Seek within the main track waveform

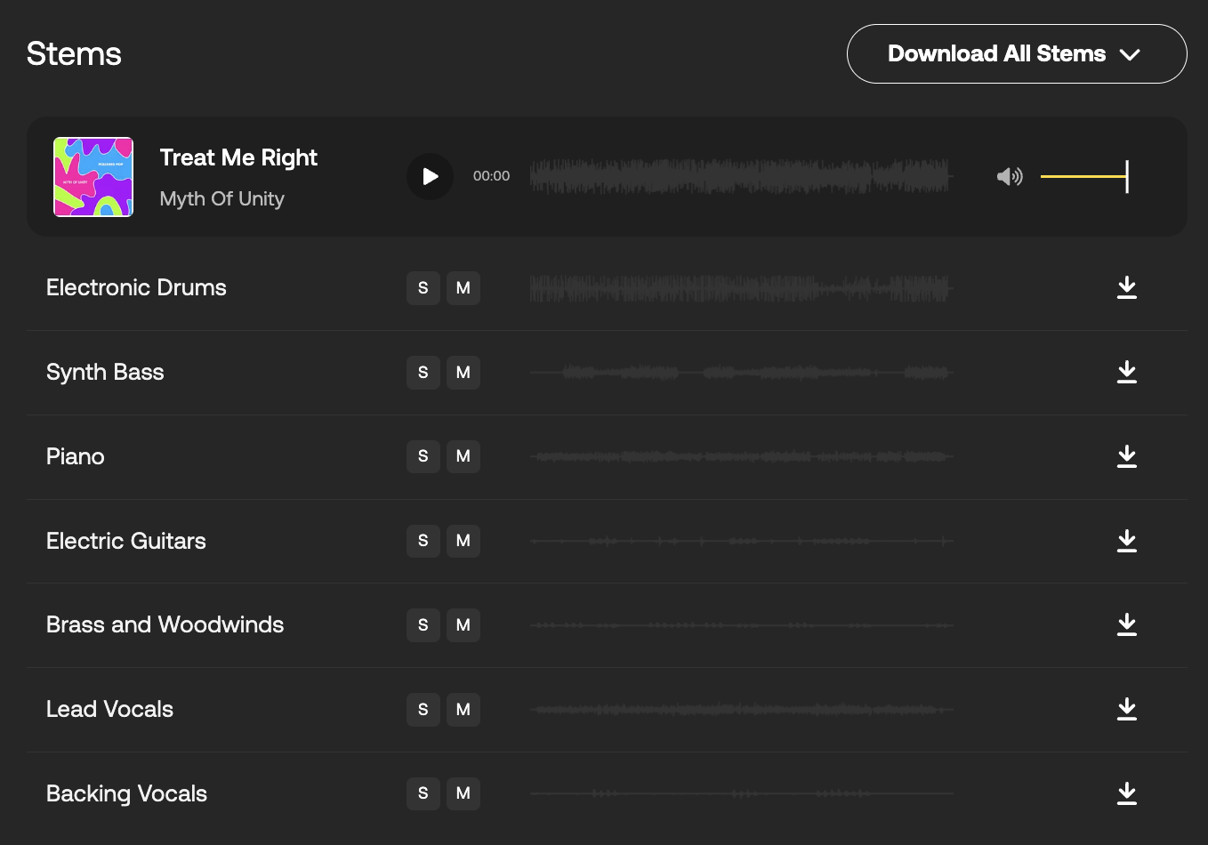[741, 176]
